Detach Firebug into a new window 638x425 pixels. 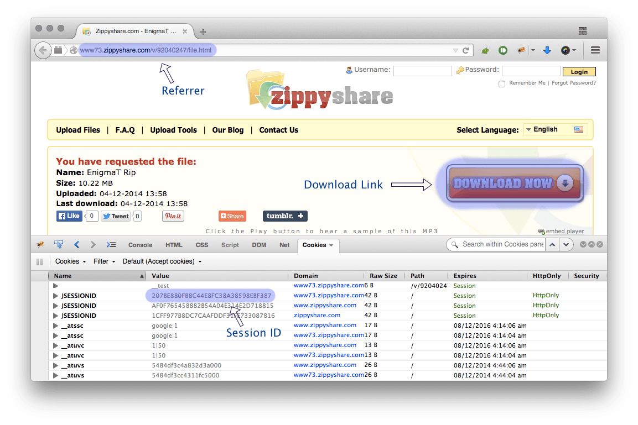coord(591,245)
